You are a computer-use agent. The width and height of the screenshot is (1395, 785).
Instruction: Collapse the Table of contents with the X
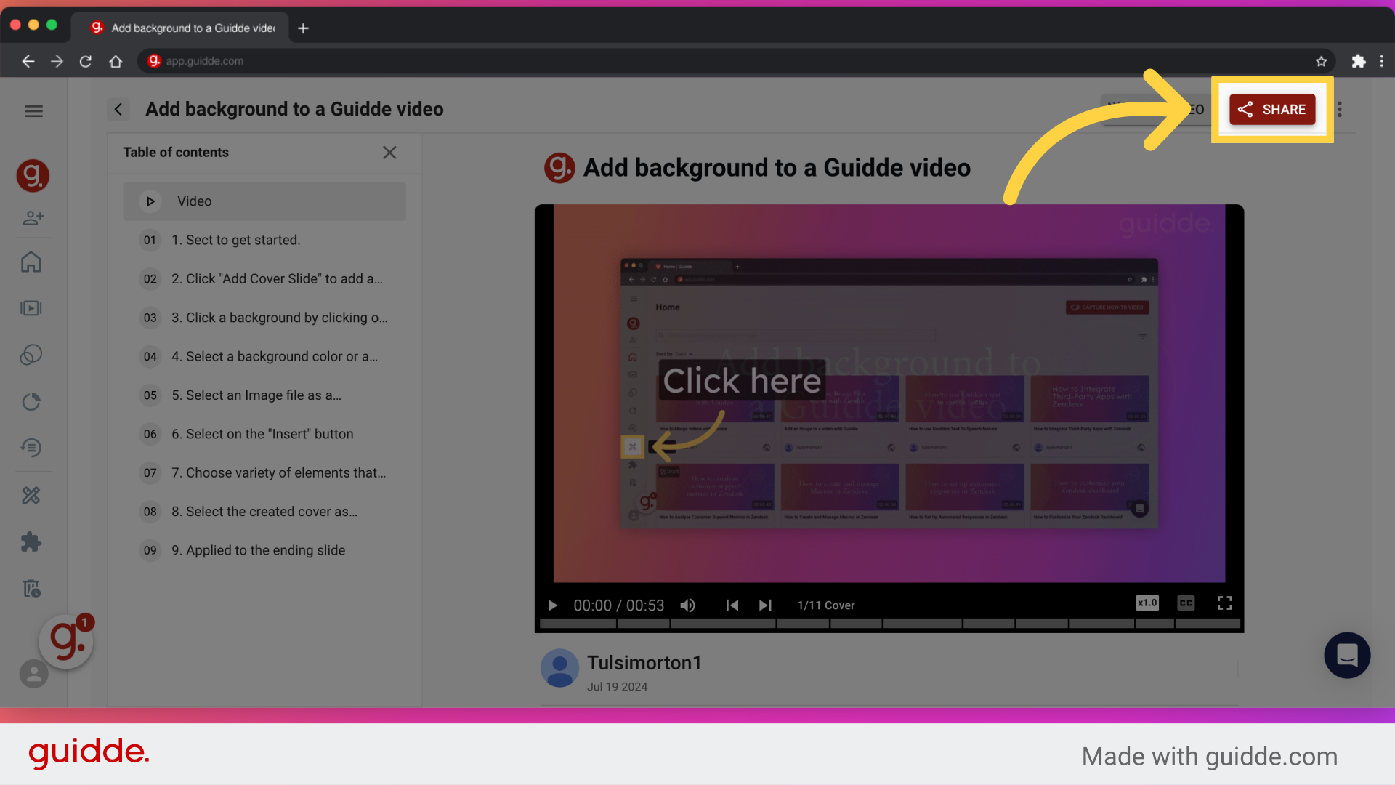(389, 153)
